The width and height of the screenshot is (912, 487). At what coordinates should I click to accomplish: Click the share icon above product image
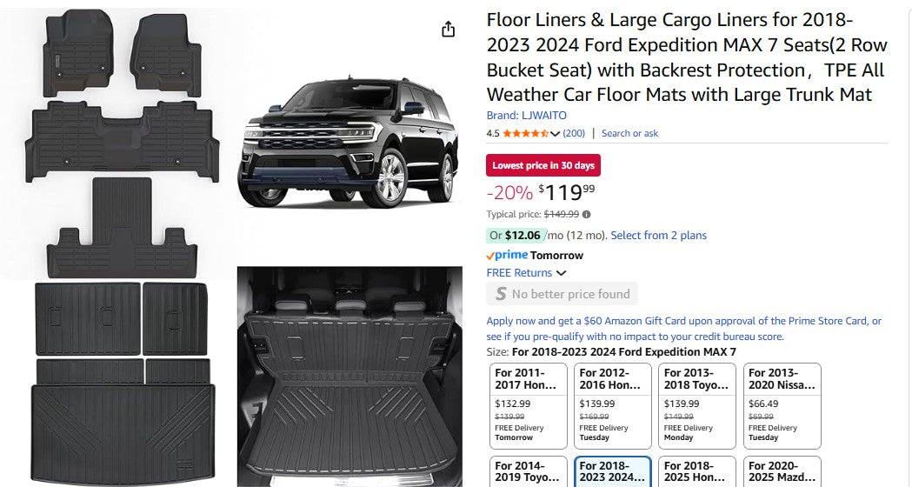pyautogui.click(x=448, y=30)
